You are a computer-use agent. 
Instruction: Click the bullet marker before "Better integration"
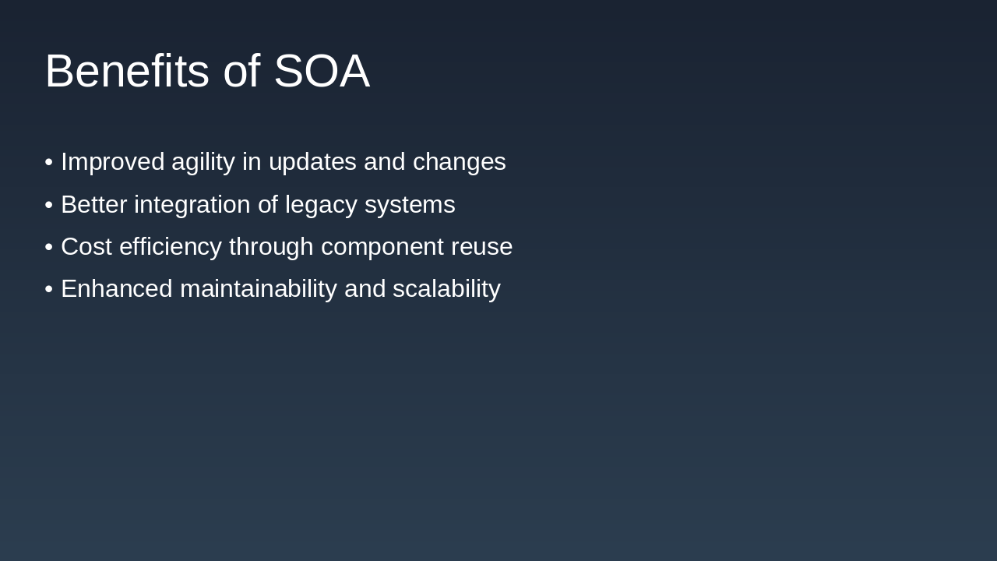[x=49, y=205]
